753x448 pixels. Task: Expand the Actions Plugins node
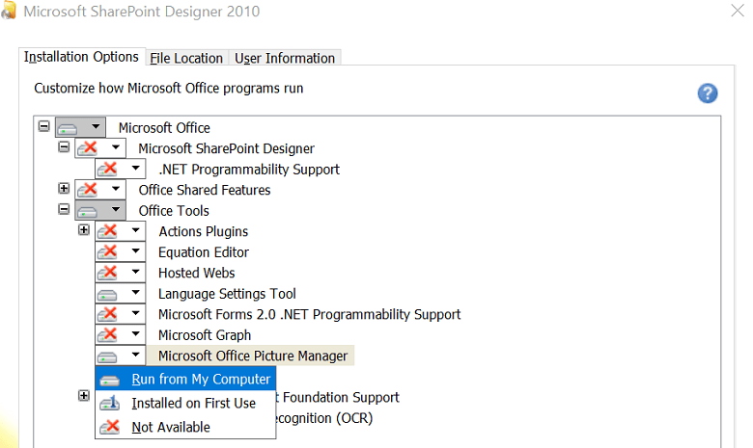[x=84, y=230]
